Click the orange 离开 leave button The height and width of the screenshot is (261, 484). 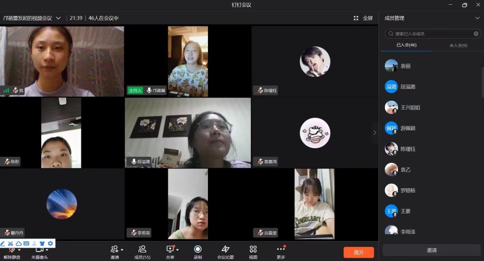point(358,253)
